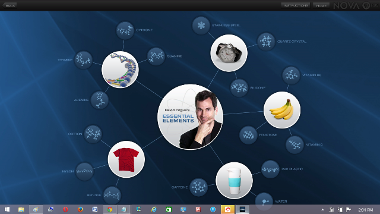380x214 pixels.
Task: Click the central Essential Elements circle
Action: coord(190,117)
